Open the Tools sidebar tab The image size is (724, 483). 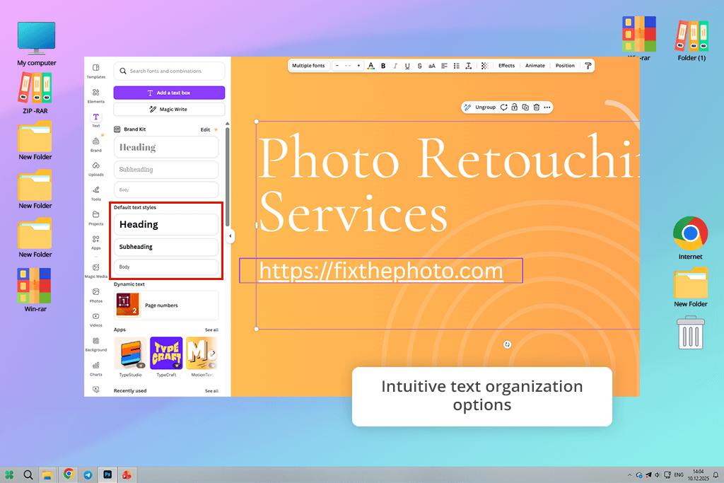click(x=96, y=193)
